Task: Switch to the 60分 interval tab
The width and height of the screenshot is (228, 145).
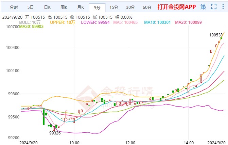Action: point(147,7)
